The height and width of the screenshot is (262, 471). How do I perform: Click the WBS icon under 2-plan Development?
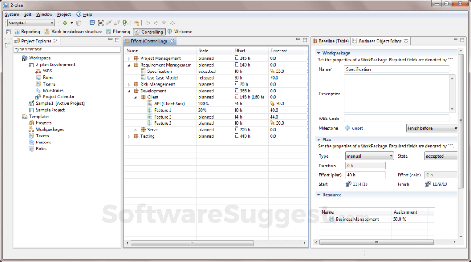pos(38,71)
